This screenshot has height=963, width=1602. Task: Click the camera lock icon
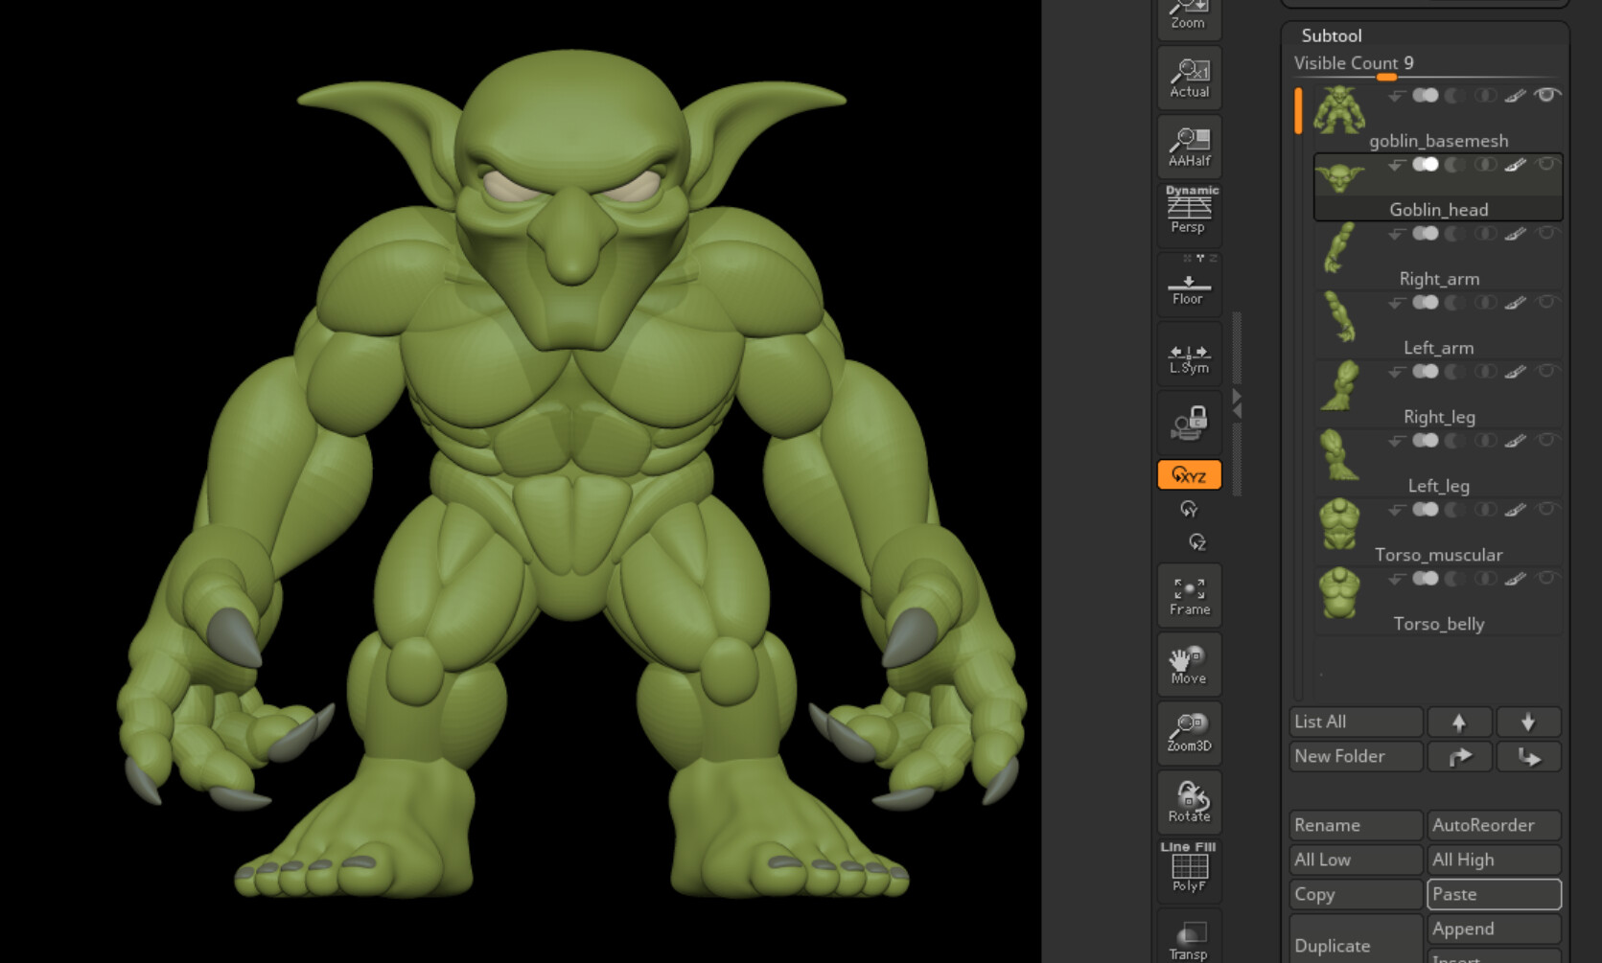coord(1189,422)
